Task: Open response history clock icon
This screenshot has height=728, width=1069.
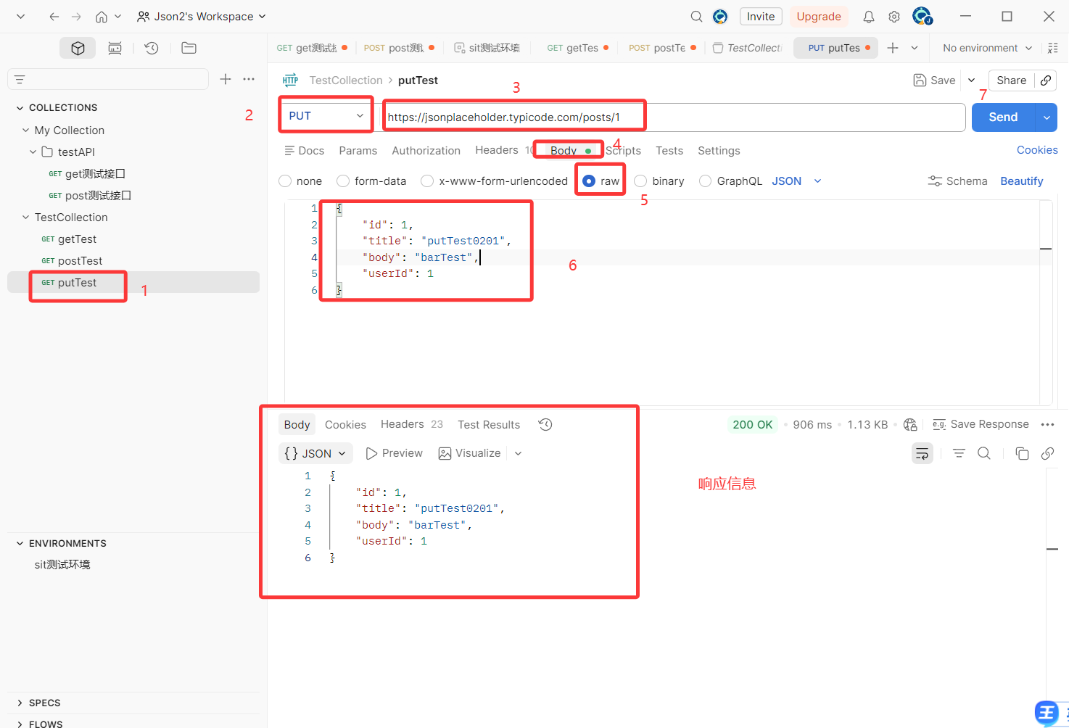Action: [545, 424]
